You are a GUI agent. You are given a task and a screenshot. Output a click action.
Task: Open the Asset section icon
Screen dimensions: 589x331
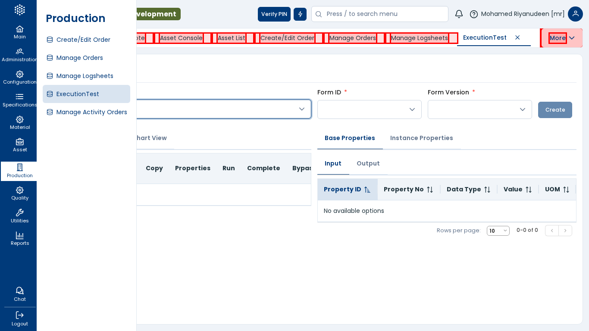coord(19,142)
